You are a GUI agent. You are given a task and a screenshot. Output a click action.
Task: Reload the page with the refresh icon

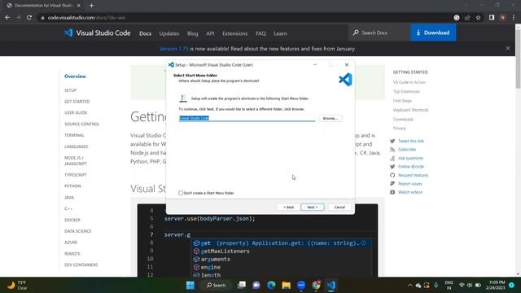point(29,17)
